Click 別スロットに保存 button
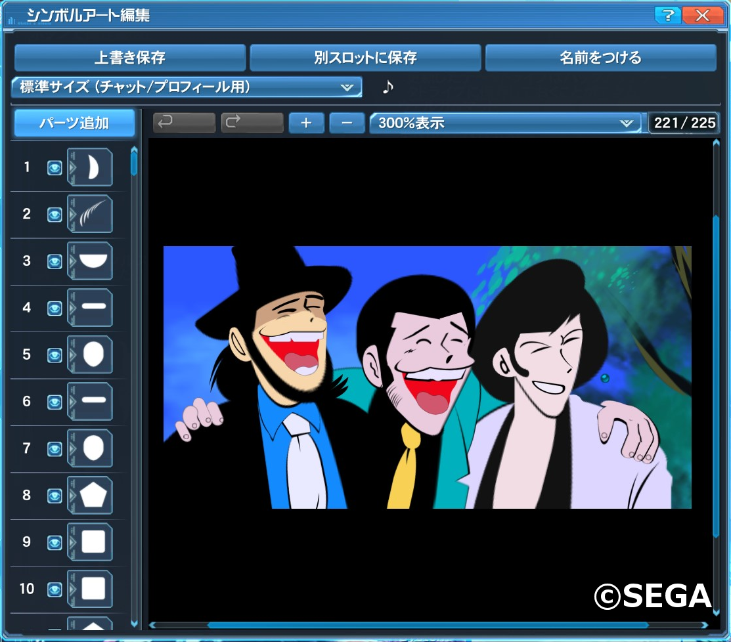 click(x=365, y=57)
